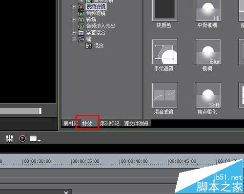Select the 键 folder in tree
Screen dimensions: 244x194
(x=88, y=39)
